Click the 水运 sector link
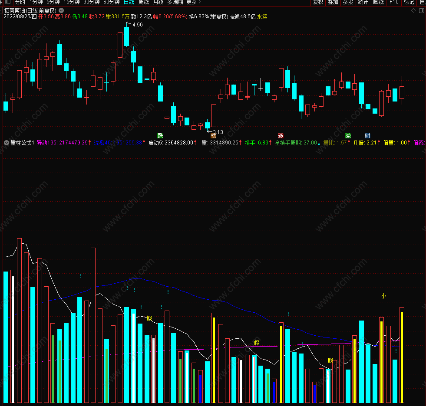 [x=262, y=16]
